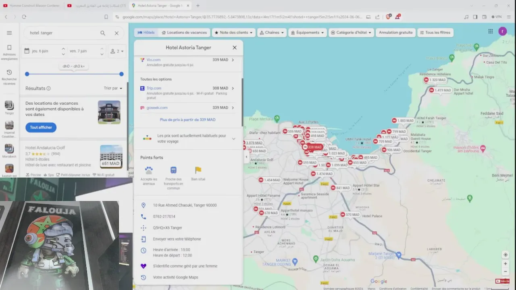Open the guests count dropdown showing 2
Image resolution: width=516 pixels, height=290 pixels.
tap(117, 51)
